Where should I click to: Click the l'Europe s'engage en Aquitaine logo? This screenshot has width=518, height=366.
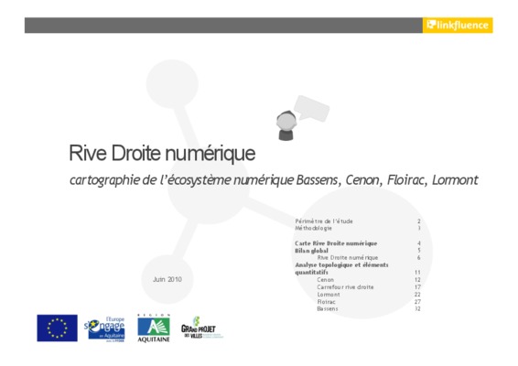pyautogui.click(x=104, y=329)
